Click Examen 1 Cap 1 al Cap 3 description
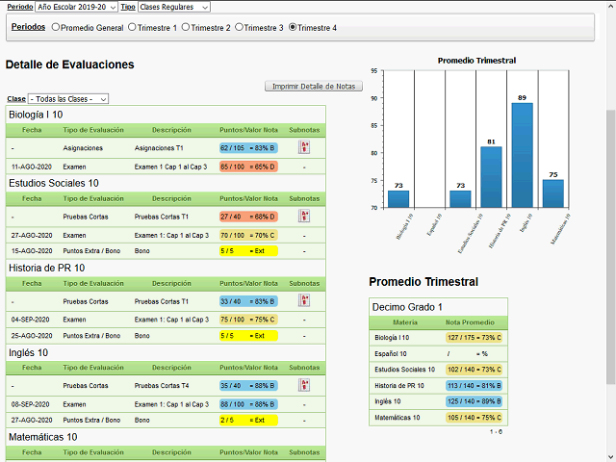This screenshot has height=462, width=616. tap(170, 167)
